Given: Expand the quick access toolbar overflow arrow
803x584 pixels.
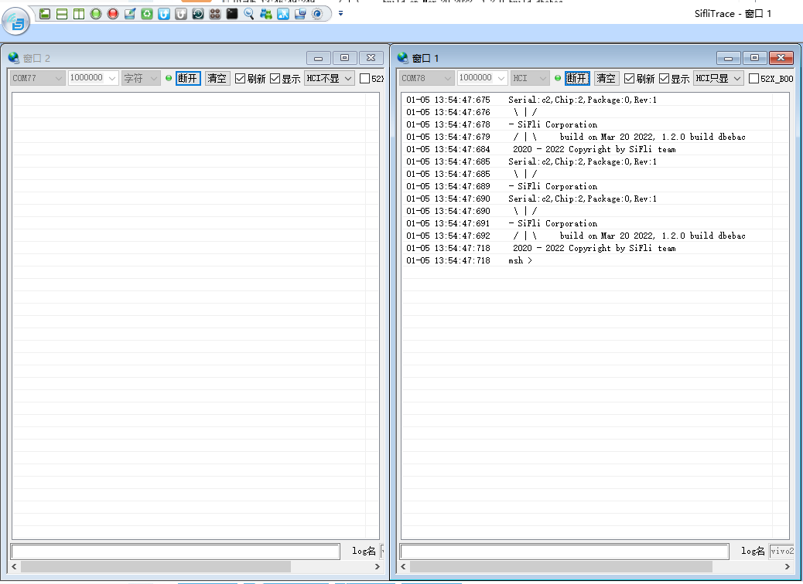Looking at the screenshot, I should coord(341,14).
